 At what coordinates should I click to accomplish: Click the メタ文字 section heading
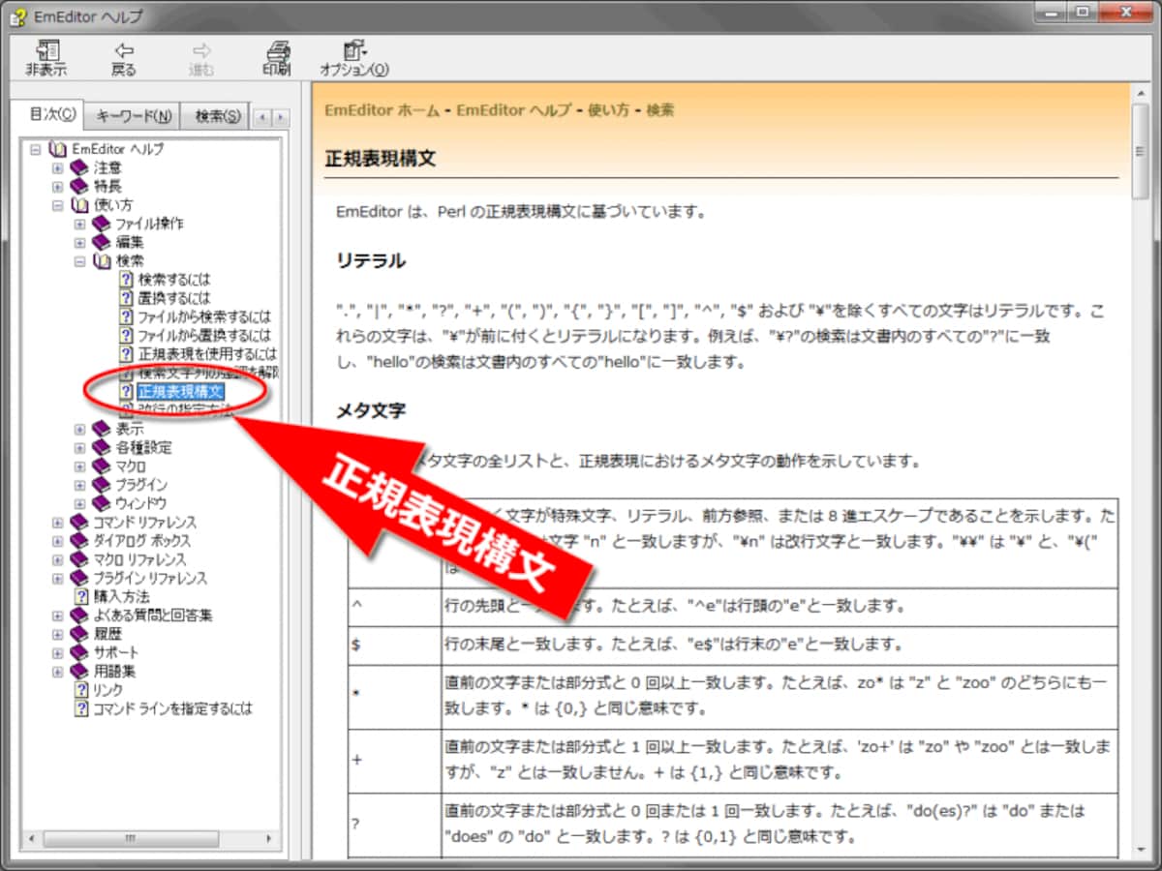coord(371,410)
